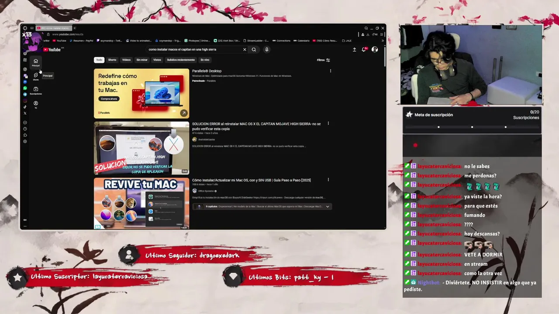Open Messenger in Opera sidebar

(x=25, y=82)
